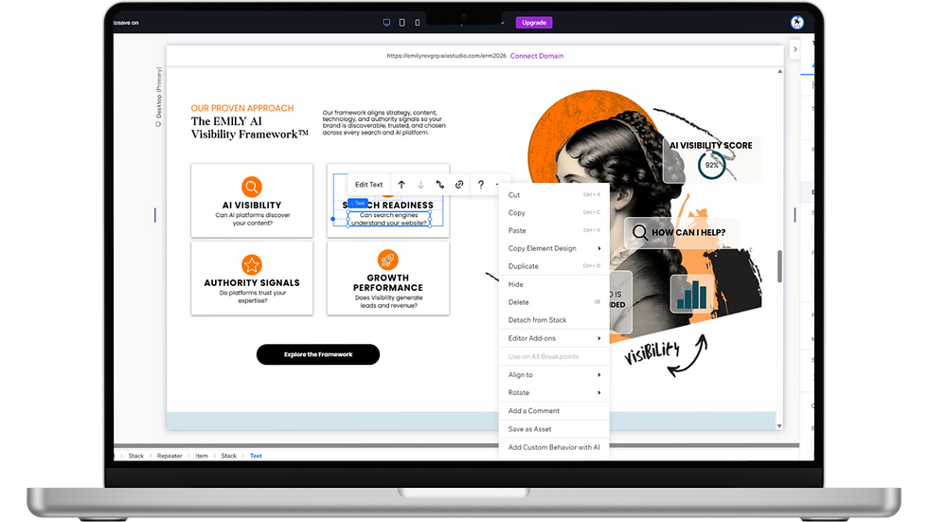The image size is (928, 522).
Task: Select Hide in the context menu
Action: click(554, 284)
